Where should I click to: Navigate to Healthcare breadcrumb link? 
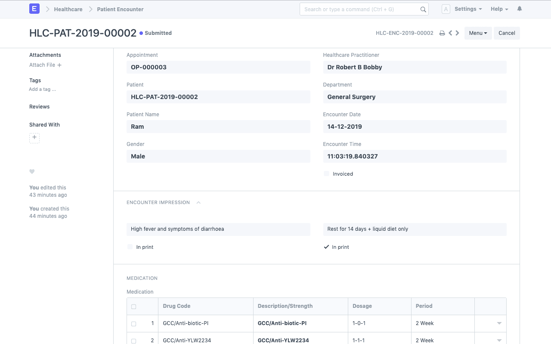point(68,9)
